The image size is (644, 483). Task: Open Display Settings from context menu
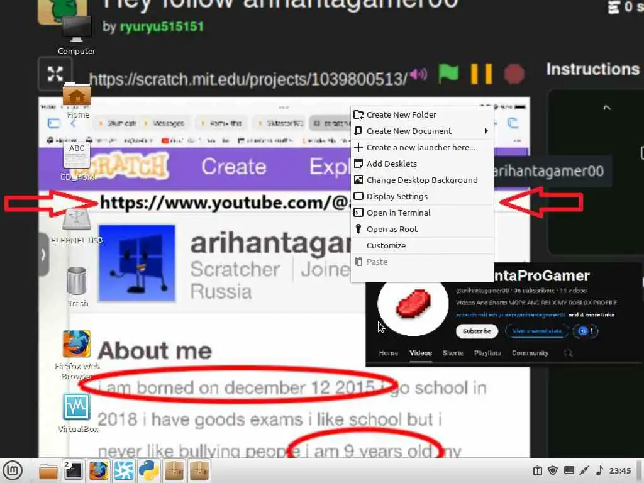(422, 196)
